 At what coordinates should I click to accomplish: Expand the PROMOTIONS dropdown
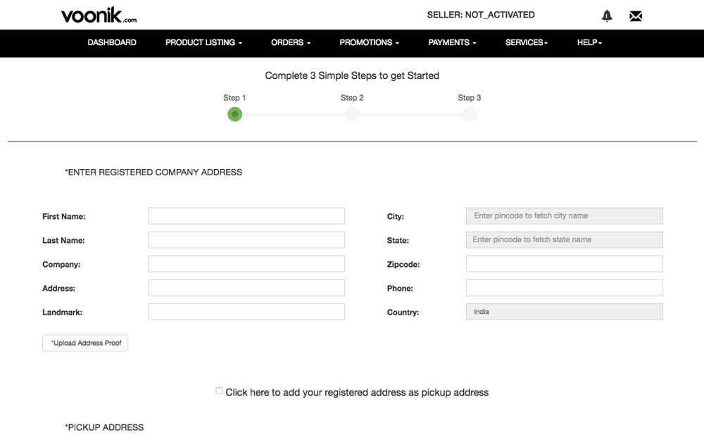368,42
